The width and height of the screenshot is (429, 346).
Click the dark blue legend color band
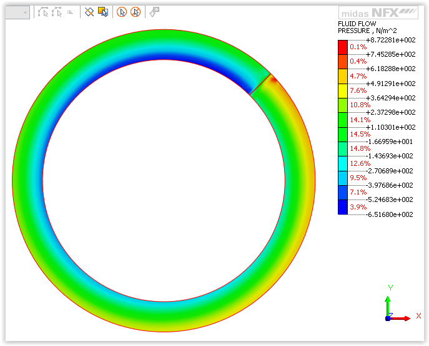pyautogui.click(x=342, y=207)
